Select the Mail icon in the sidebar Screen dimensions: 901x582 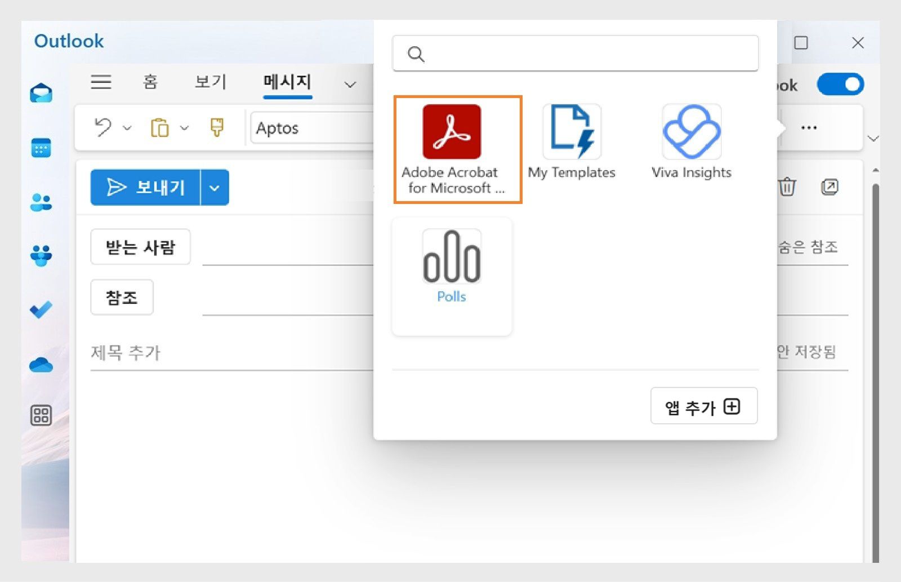click(41, 93)
